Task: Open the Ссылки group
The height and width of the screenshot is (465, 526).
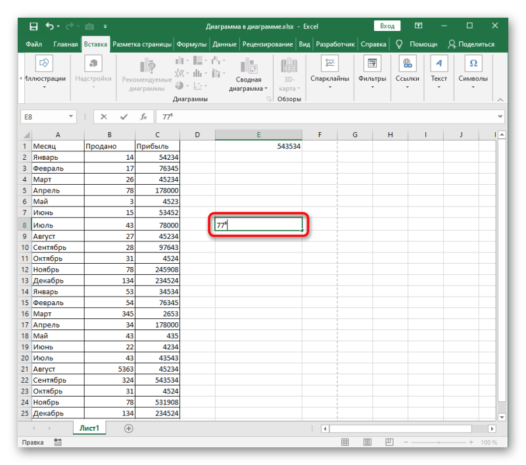Action: (407, 72)
